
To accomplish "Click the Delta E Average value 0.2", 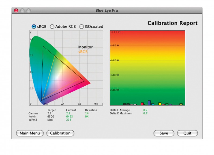I will pyautogui.click(x=145, y=110).
